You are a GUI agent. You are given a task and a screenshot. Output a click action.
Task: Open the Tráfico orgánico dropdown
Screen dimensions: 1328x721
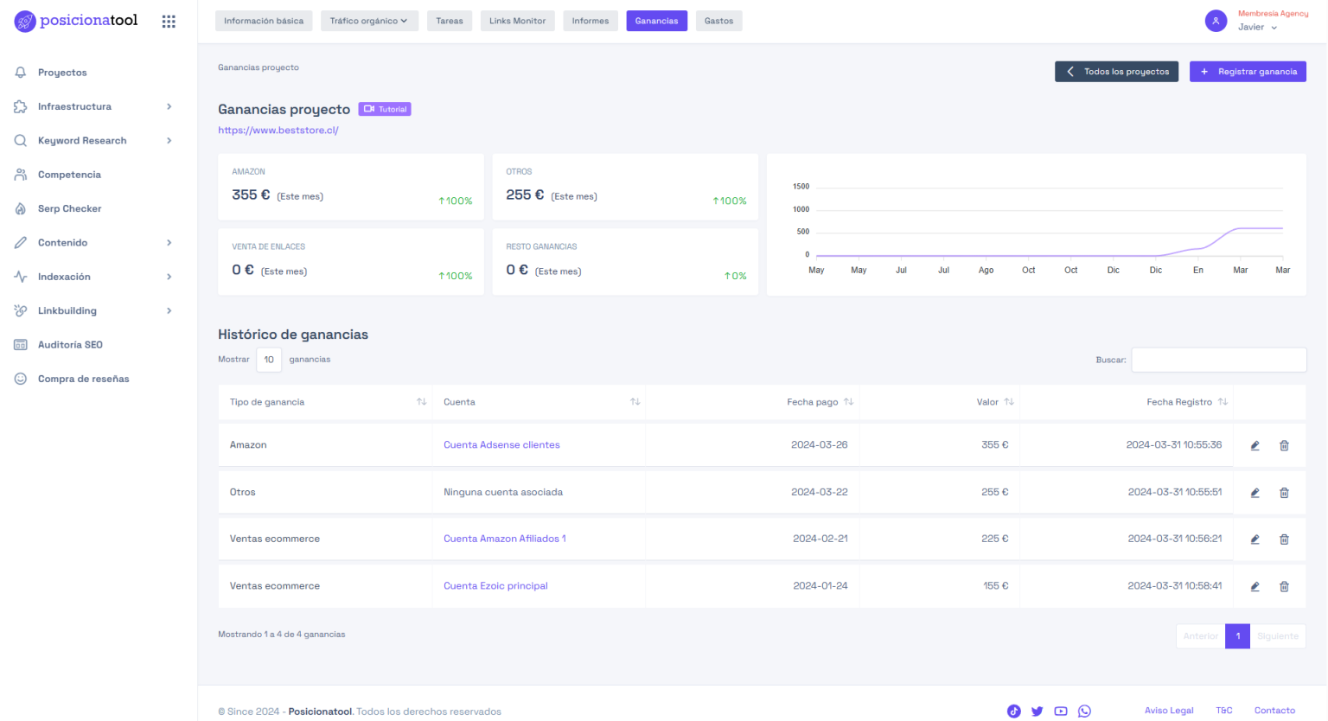click(369, 21)
